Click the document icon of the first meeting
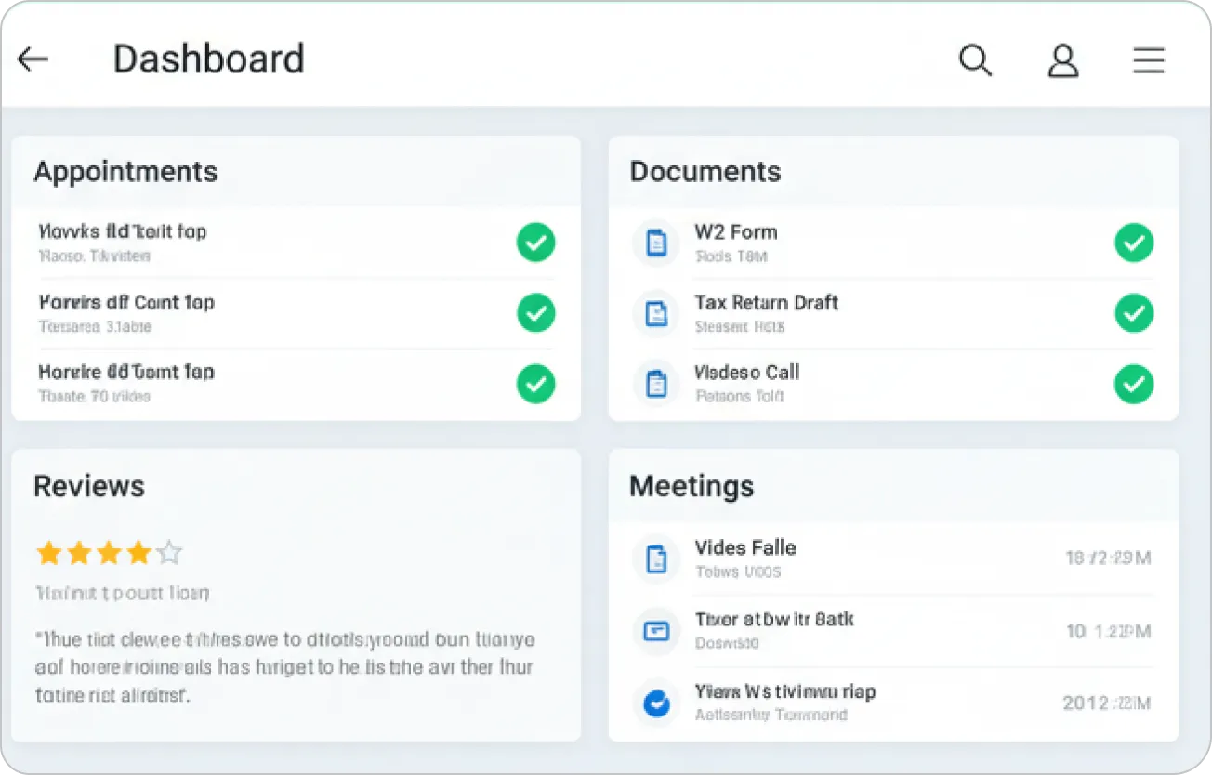Viewport: 1212px width, 775px height. coord(656,558)
